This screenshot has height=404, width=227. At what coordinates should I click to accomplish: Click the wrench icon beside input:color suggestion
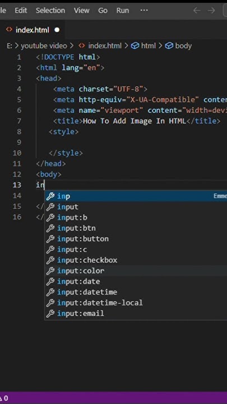coord(50,271)
